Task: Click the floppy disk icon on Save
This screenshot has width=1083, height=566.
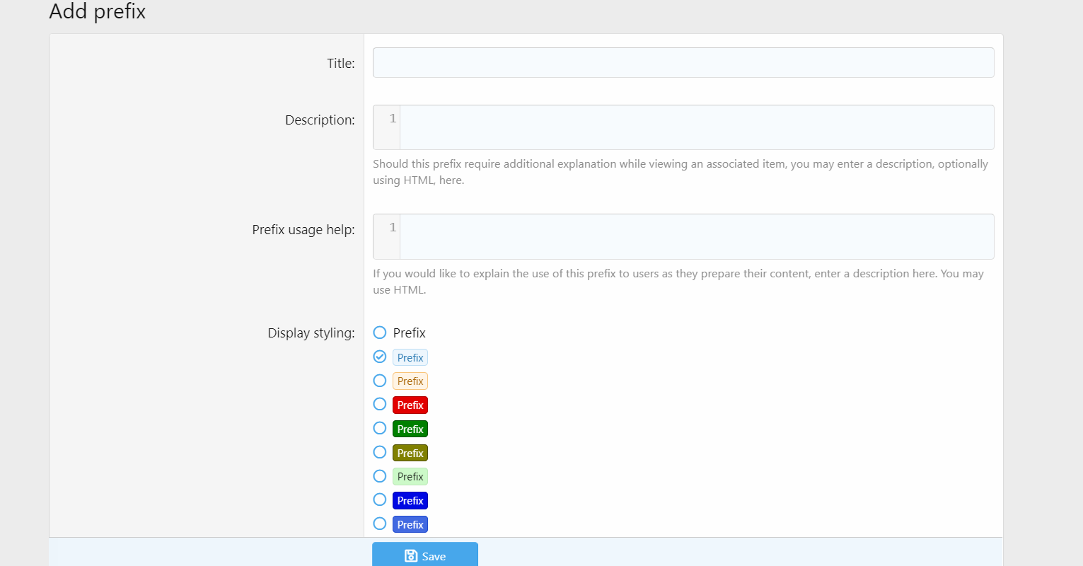Action: coord(411,556)
